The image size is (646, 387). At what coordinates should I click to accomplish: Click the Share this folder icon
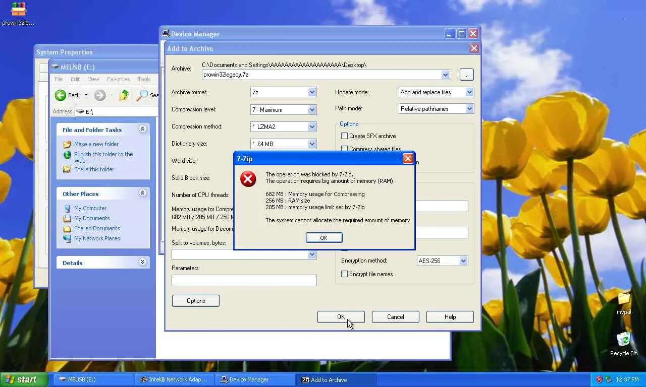click(67, 169)
